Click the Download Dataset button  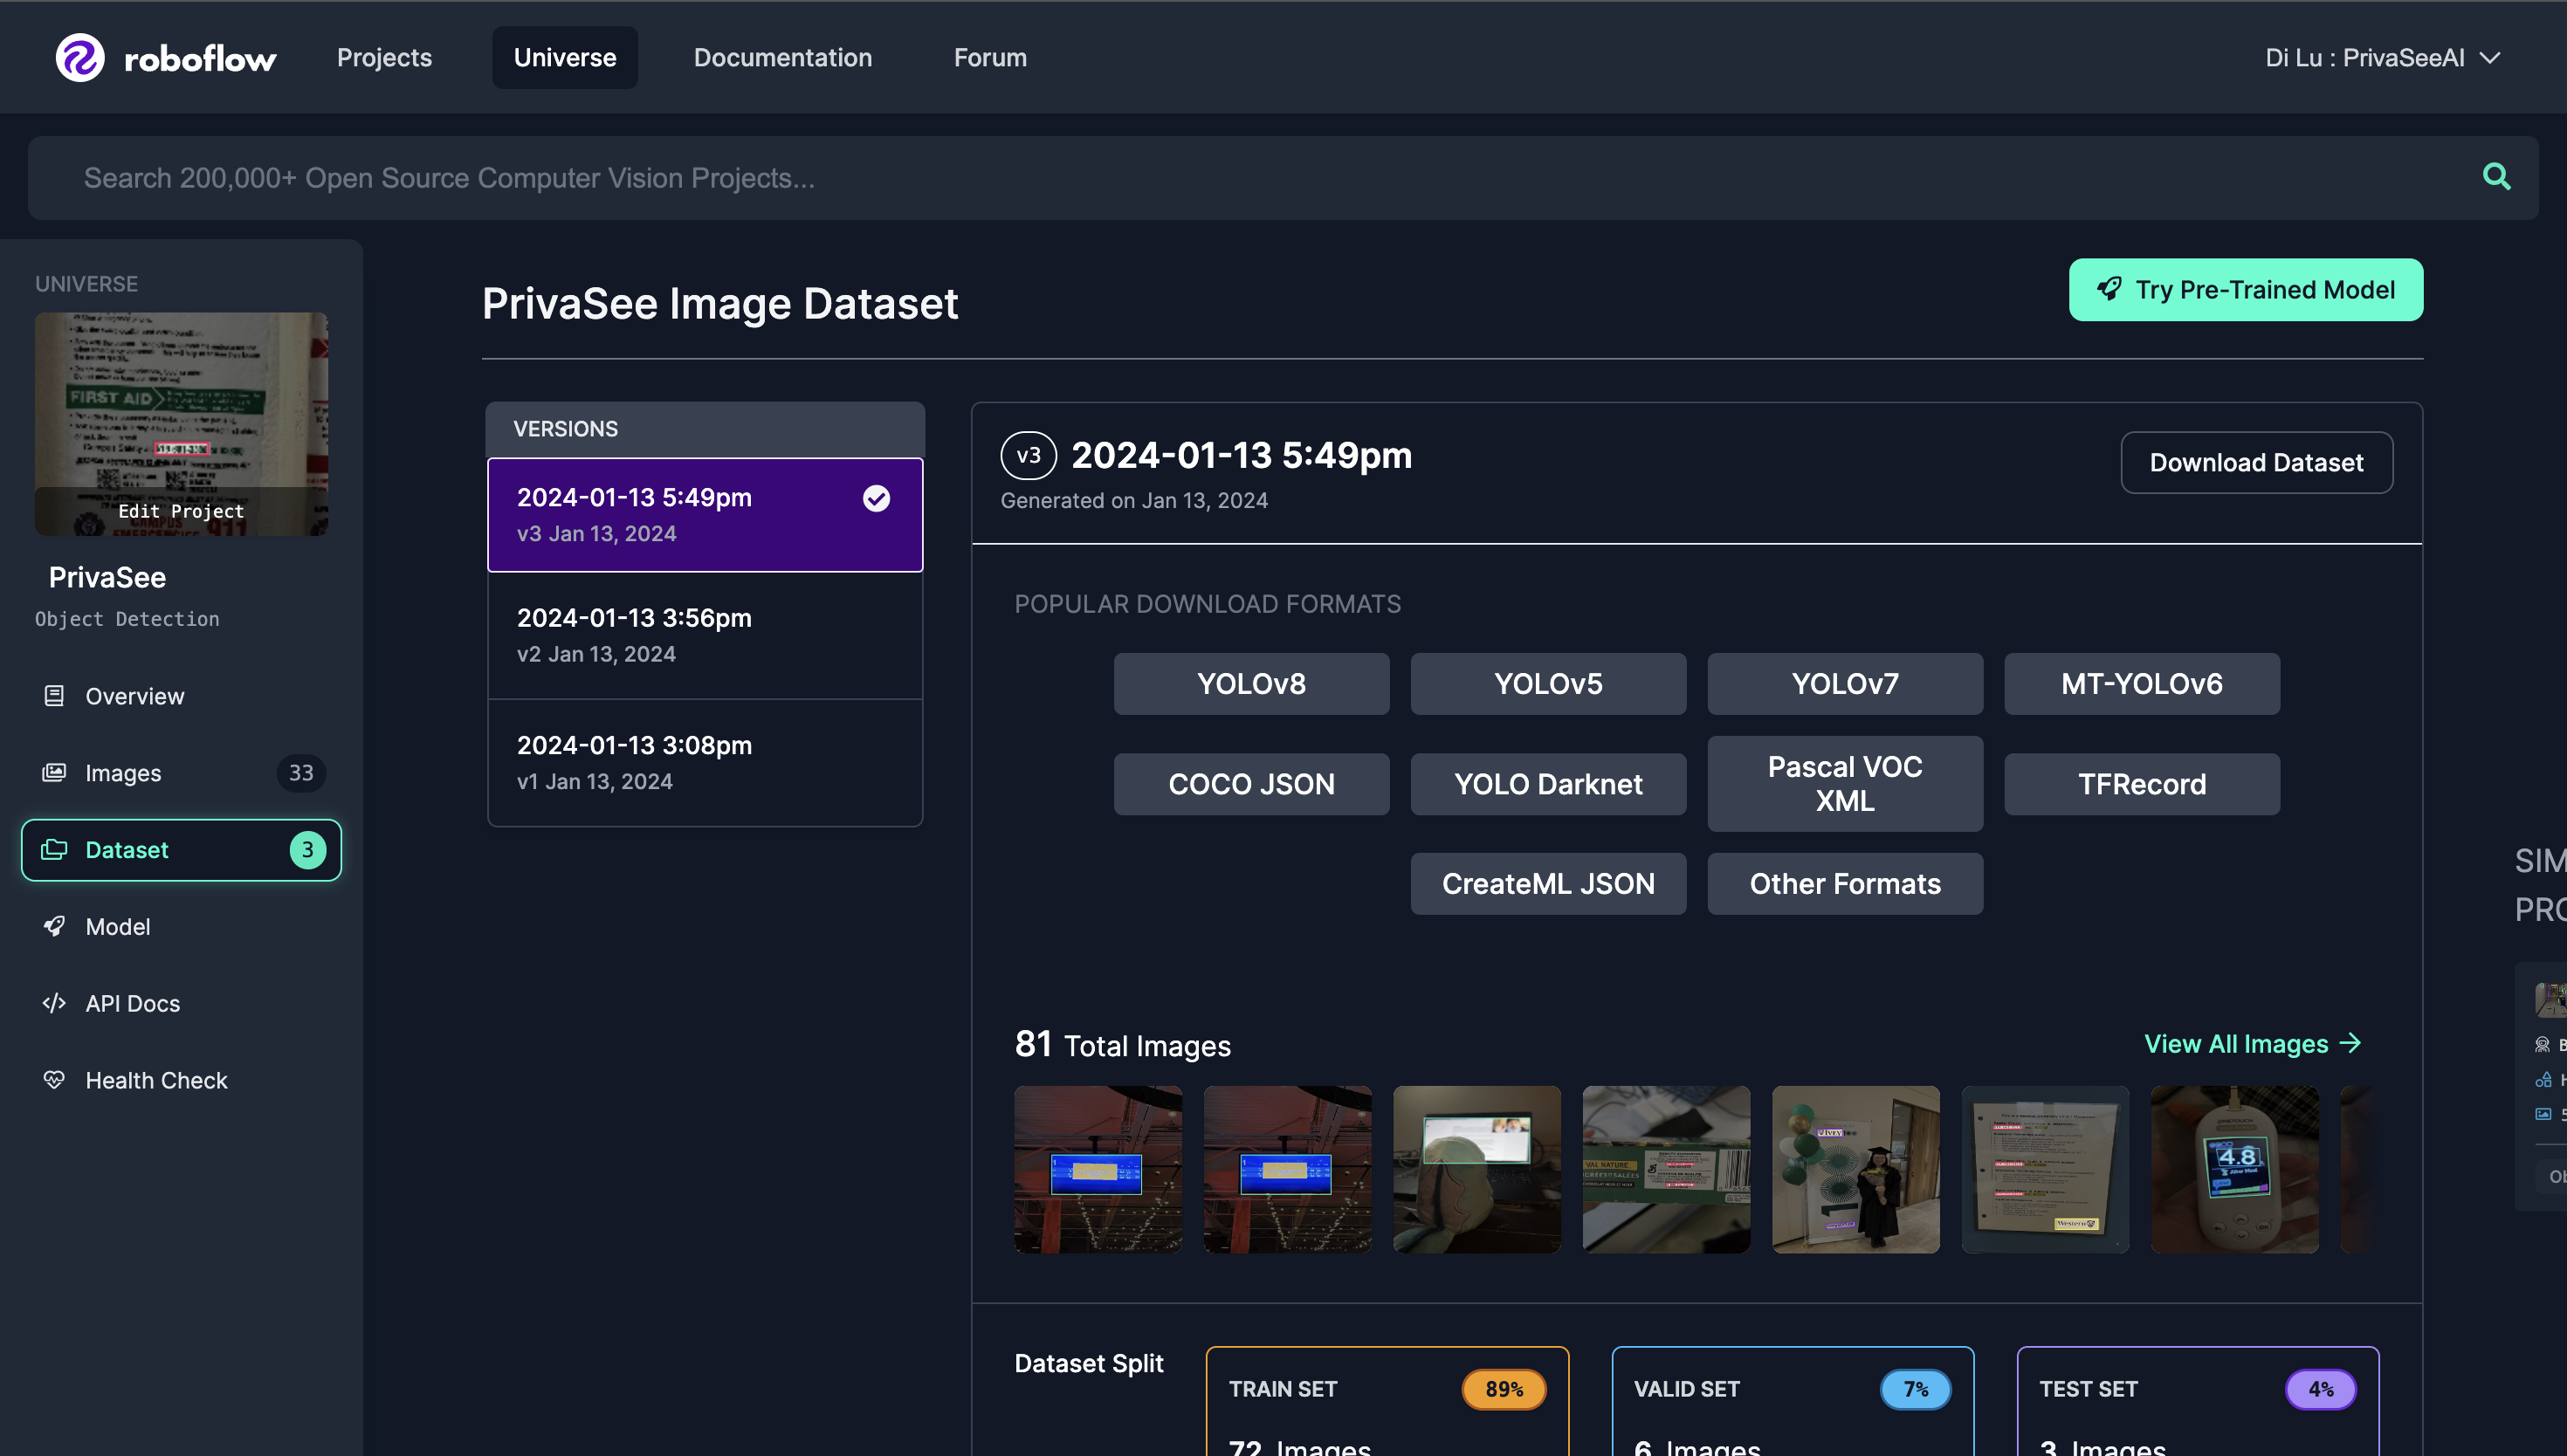click(2256, 462)
